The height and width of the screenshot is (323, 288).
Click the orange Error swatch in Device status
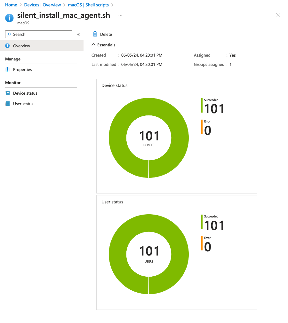[x=202, y=127]
